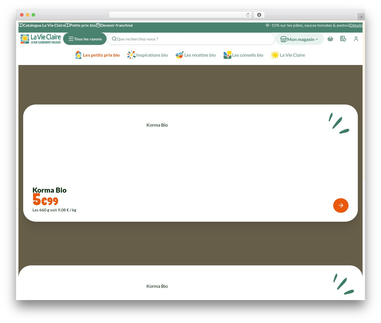Click the browser download icon

pyautogui.click(x=259, y=15)
